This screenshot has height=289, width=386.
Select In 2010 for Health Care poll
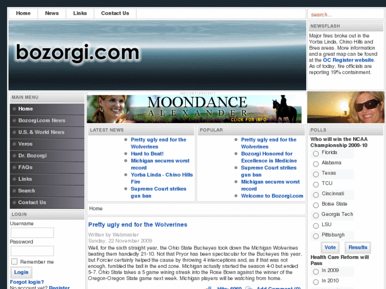click(x=316, y=282)
